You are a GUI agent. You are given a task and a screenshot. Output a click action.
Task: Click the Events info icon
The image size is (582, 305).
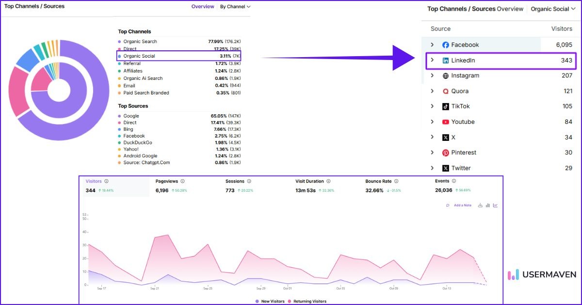[x=455, y=182]
